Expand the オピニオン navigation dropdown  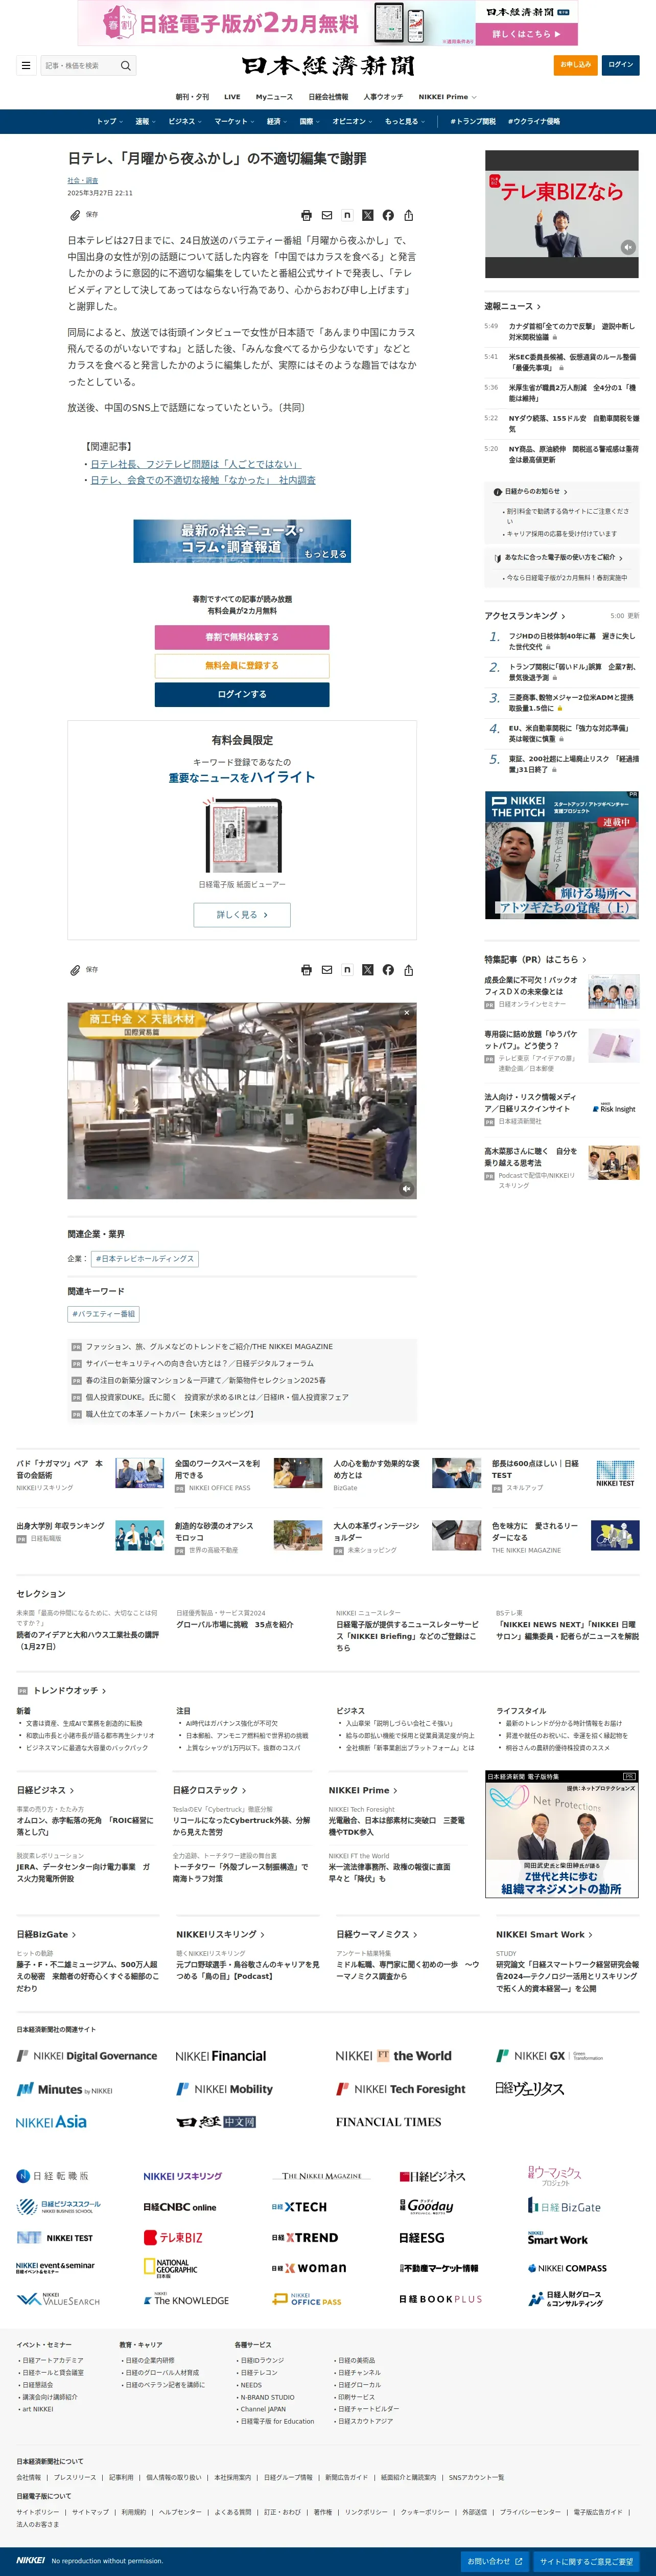coord(352,121)
